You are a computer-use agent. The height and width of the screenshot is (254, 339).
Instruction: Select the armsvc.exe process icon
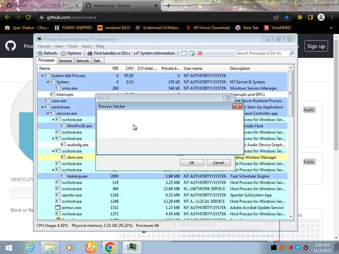(x=58, y=208)
